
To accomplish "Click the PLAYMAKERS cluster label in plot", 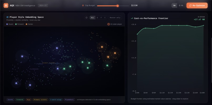I will pyautogui.click(x=34, y=69).
